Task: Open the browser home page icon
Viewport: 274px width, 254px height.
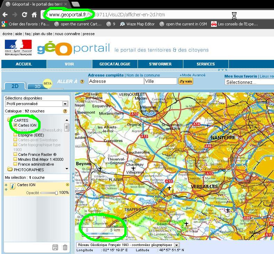Action: tap(34, 15)
